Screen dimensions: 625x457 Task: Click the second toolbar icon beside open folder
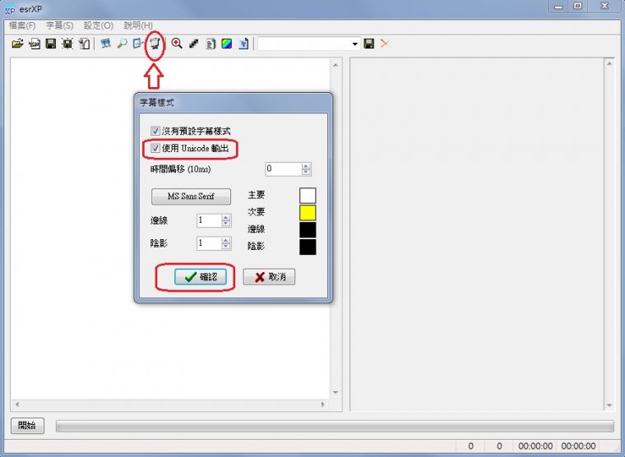pyautogui.click(x=35, y=44)
